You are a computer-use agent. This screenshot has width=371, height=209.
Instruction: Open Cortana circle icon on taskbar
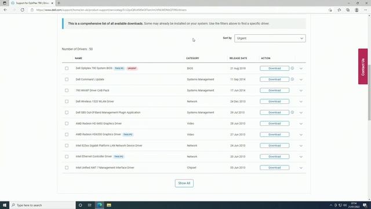(x=80, y=205)
